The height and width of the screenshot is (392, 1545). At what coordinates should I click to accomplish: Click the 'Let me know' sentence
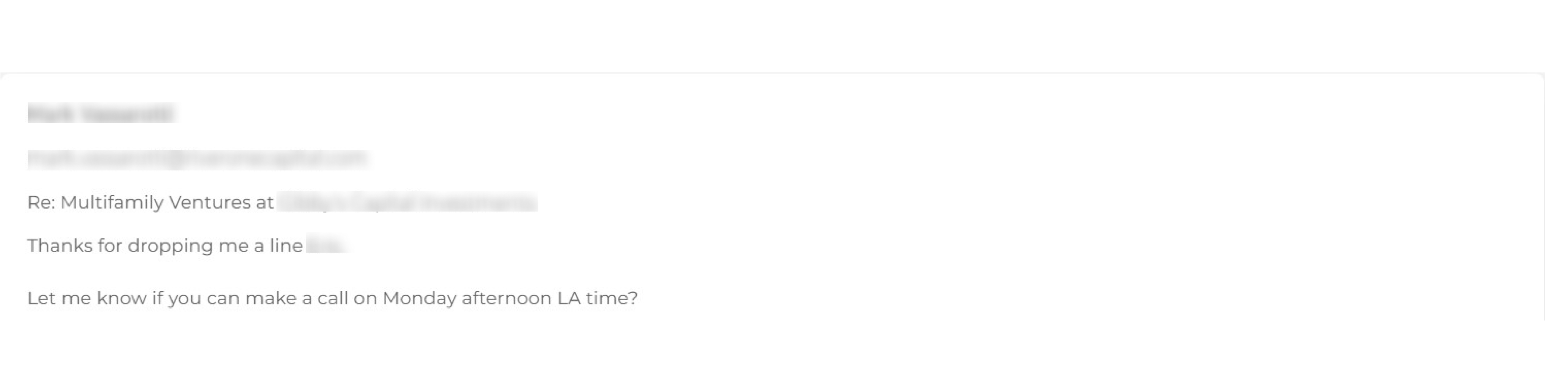pos(332,298)
